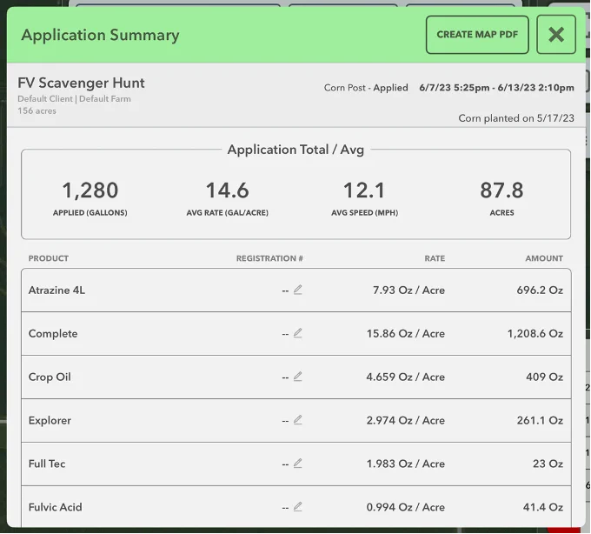
Task: Click the 2.974 Oz / Acre rate
Action: (x=406, y=420)
